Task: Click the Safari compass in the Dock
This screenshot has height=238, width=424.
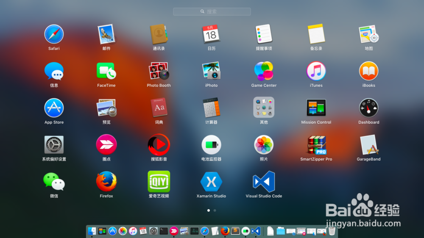Action: pos(205,231)
